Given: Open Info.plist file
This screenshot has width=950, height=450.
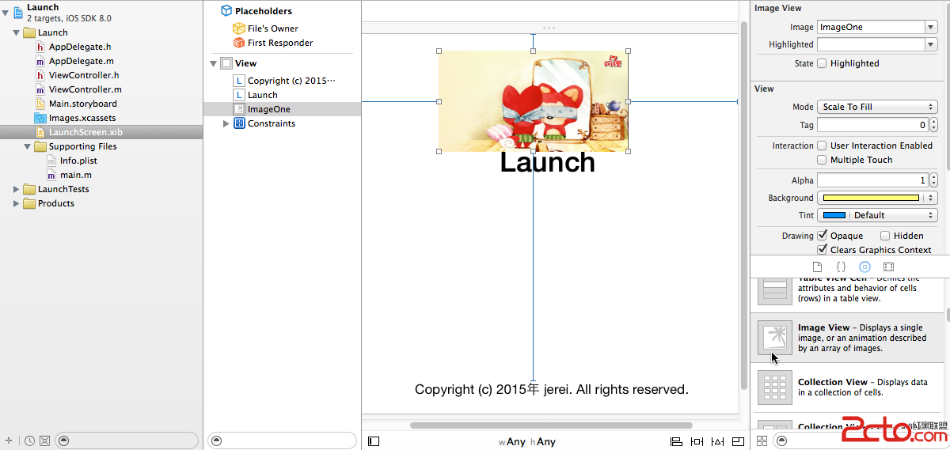Looking at the screenshot, I should pyautogui.click(x=78, y=161).
